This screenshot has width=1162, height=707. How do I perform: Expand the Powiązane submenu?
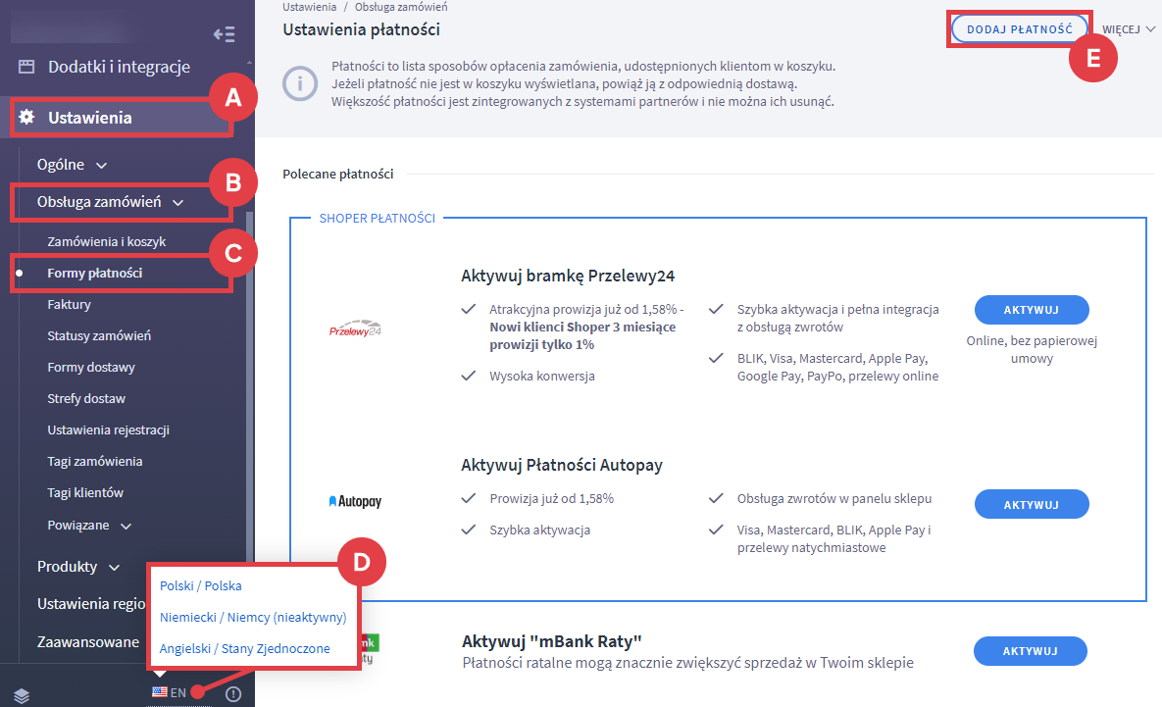pos(88,525)
